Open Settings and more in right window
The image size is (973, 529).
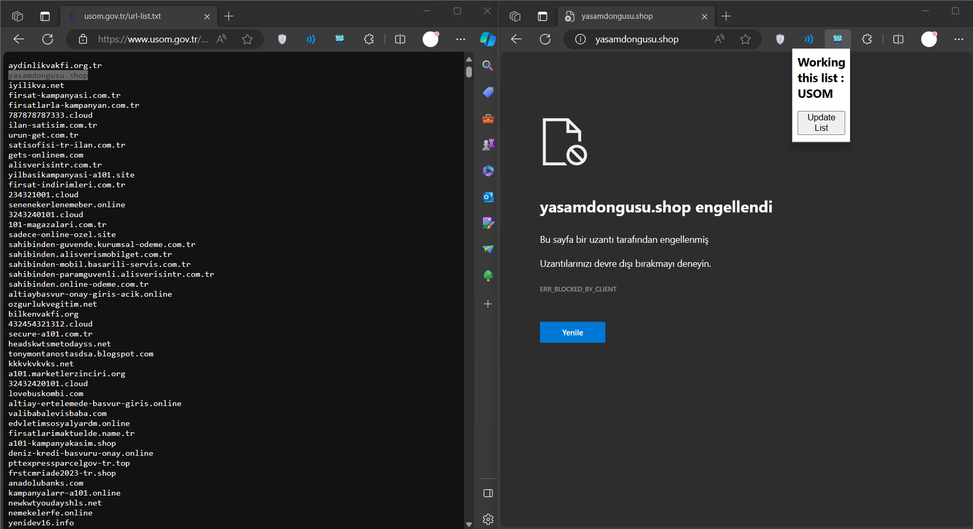pyautogui.click(x=958, y=39)
